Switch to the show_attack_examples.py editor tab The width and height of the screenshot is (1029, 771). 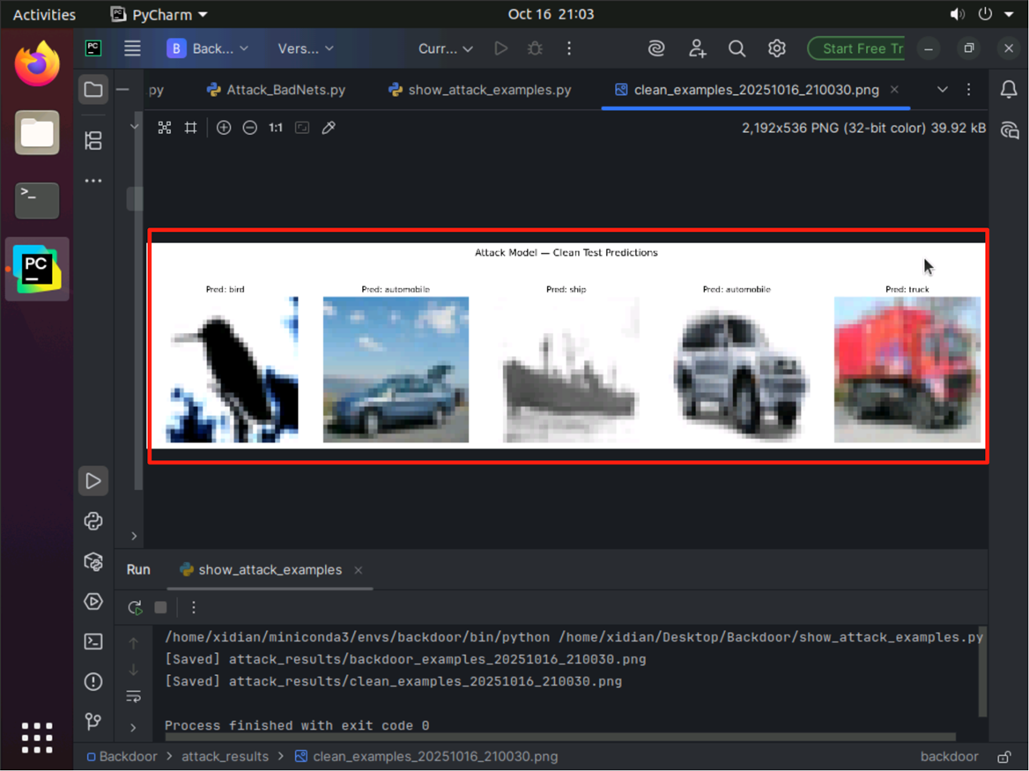point(480,90)
